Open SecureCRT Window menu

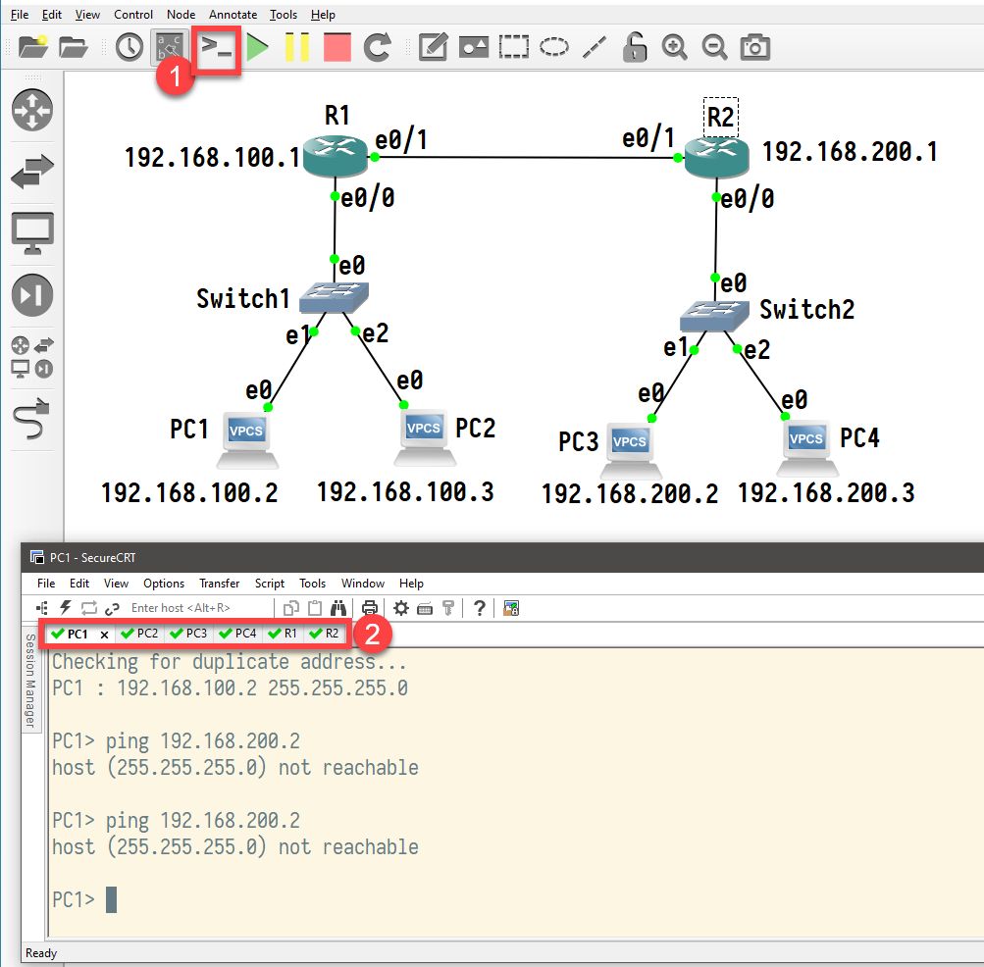363,583
